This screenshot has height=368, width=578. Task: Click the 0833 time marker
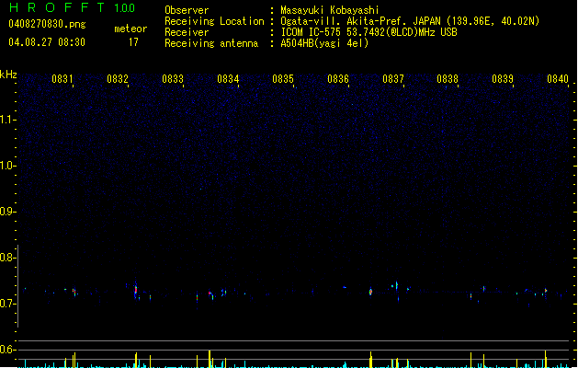coord(173,79)
